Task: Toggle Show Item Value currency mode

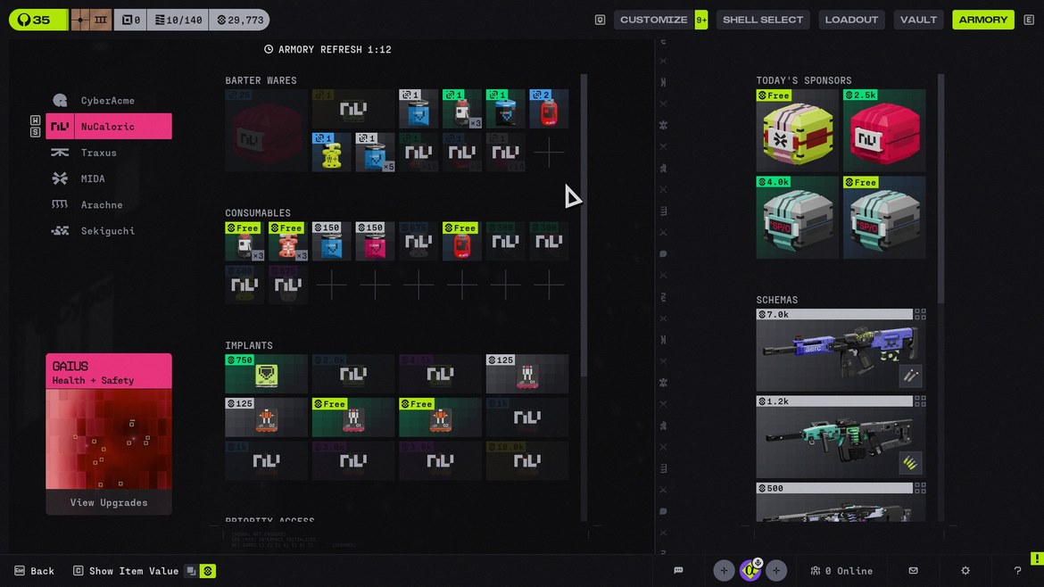Action: point(207,571)
